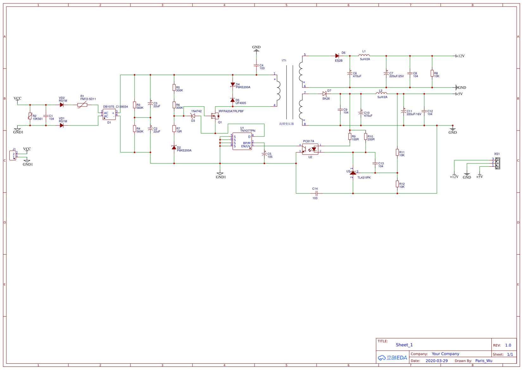Click the C3 22uF capacitor symbol
The image size is (523, 370).
point(150,104)
